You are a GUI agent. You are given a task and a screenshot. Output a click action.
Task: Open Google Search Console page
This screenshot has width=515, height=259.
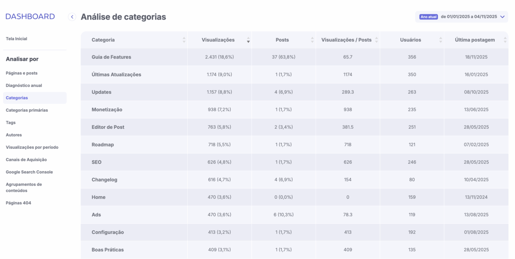(29, 172)
